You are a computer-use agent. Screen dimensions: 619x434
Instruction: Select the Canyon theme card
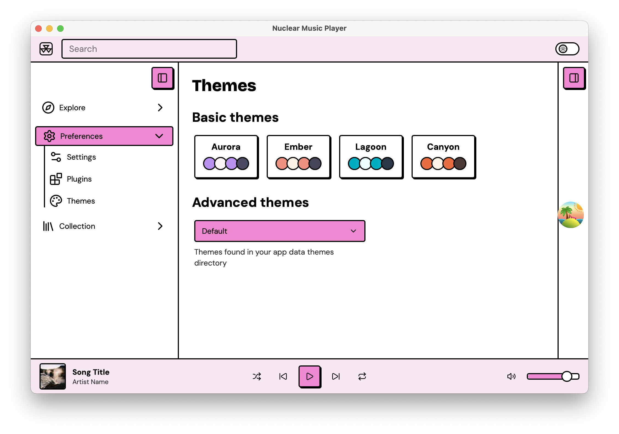click(x=444, y=157)
